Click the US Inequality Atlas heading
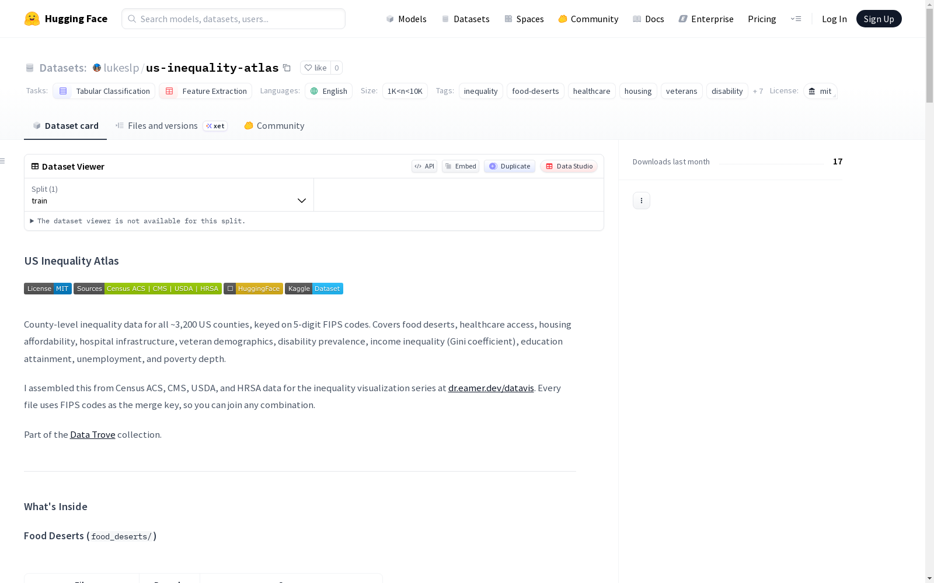934x583 pixels. 71,261
